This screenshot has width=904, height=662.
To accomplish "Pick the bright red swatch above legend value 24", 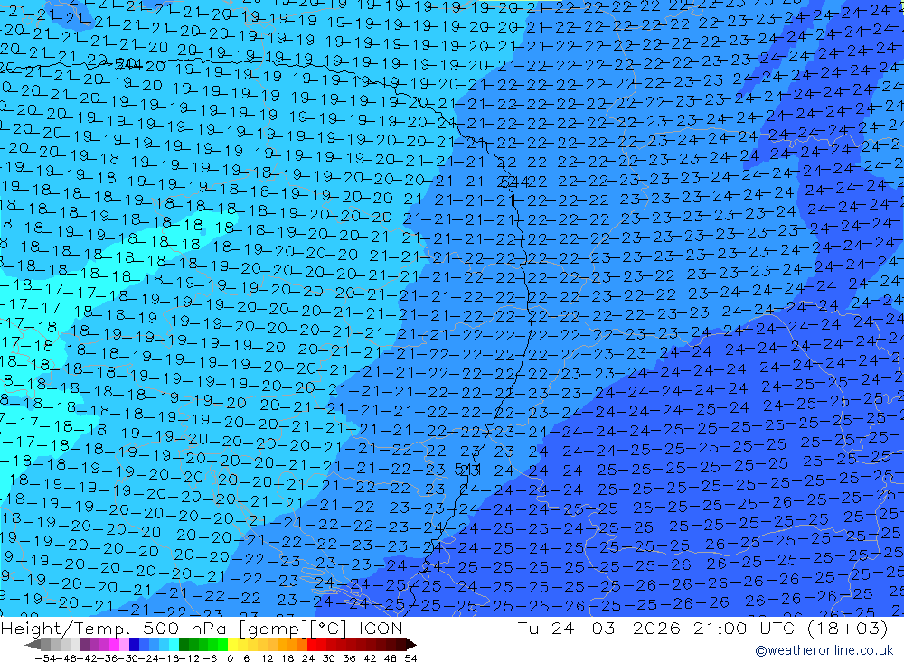I will (312, 645).
